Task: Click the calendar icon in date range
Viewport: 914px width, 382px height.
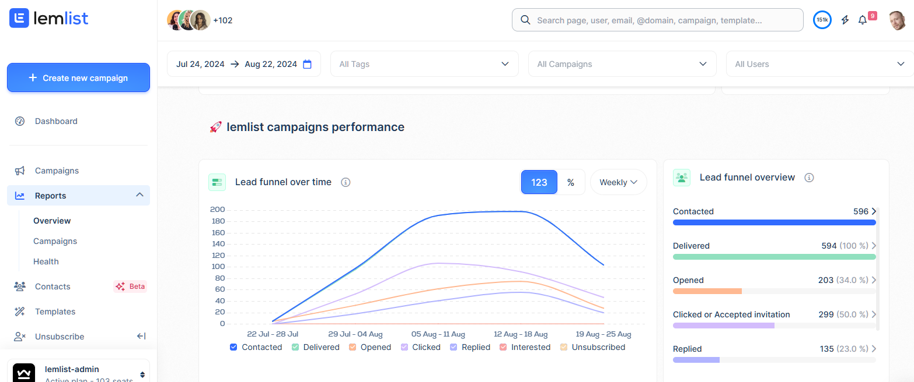Action: pos(308,64)
